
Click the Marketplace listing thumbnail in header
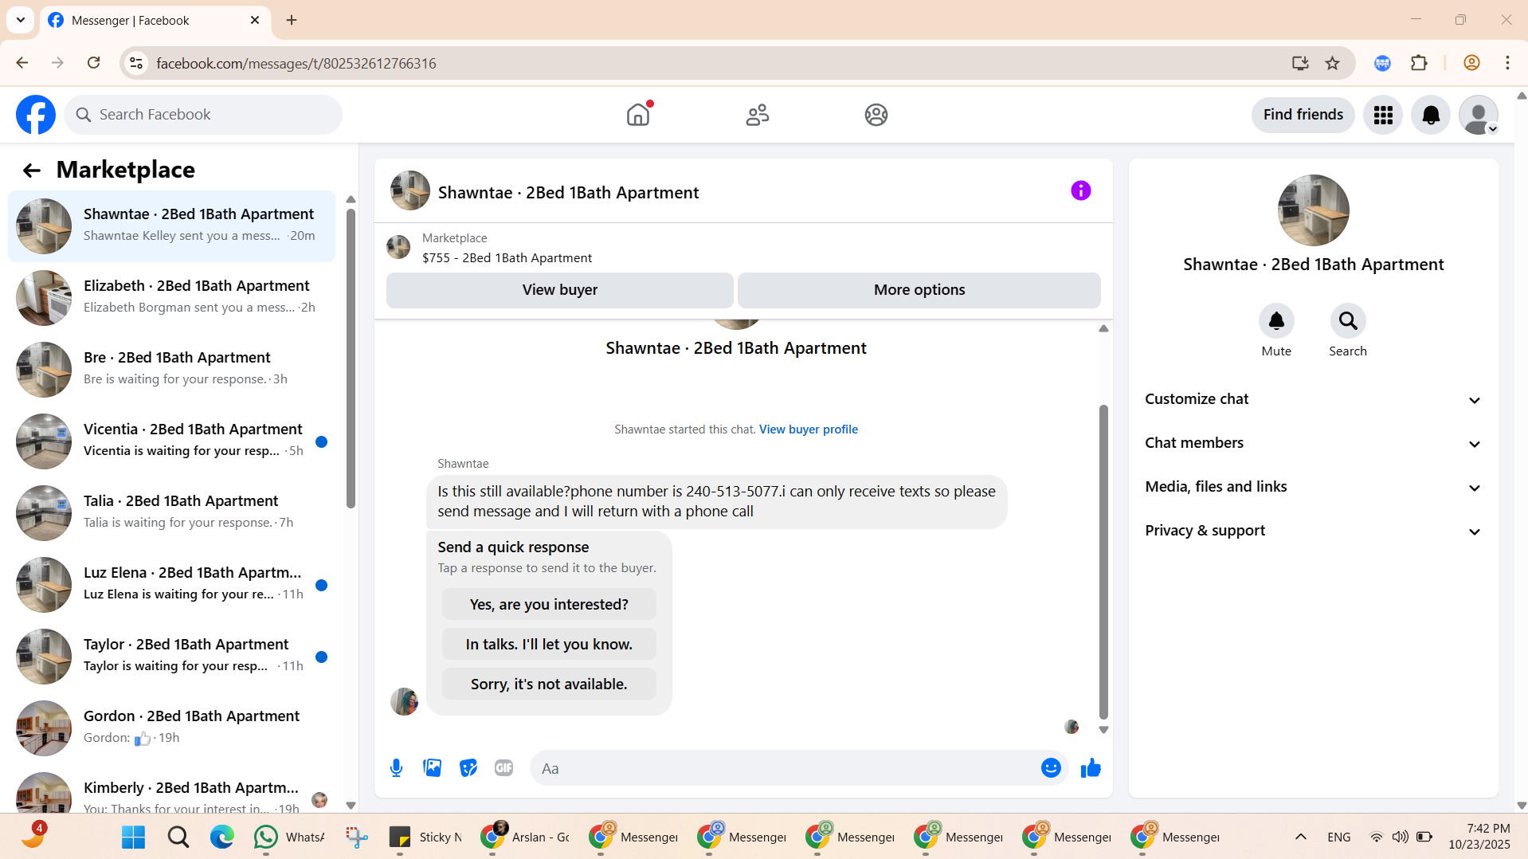(x=398, y=247)
